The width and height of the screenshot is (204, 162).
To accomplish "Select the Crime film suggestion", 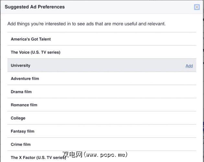I will (x=21, y=145).
